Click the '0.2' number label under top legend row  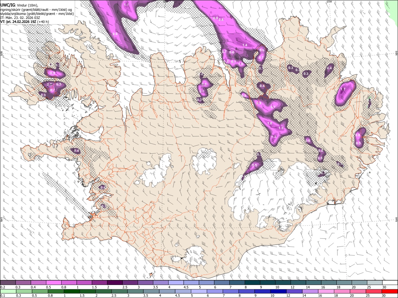pyautogui.click(x=2, y=287)
